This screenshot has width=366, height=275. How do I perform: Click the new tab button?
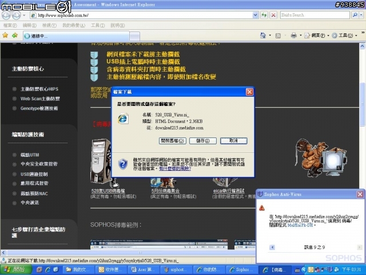(135, 36)
